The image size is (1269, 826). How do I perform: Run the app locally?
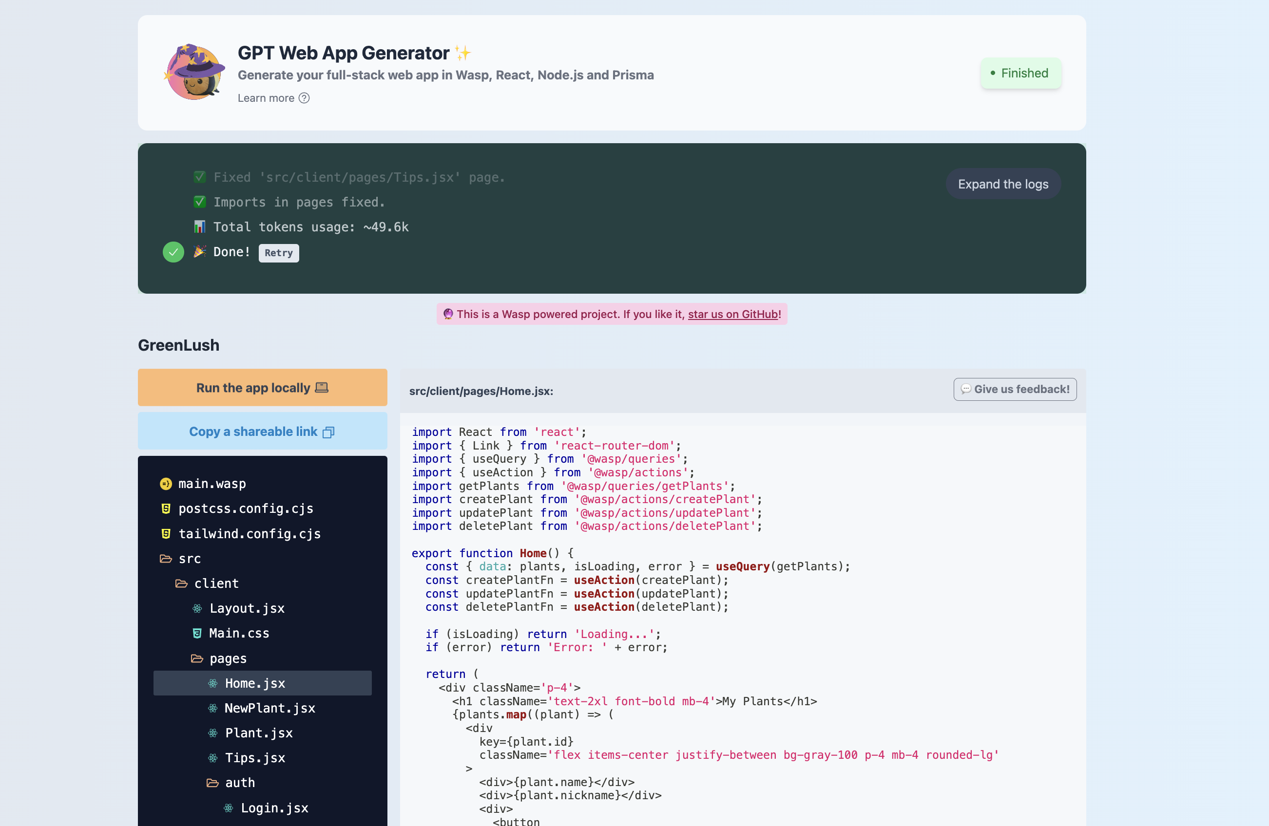[262, 387]
